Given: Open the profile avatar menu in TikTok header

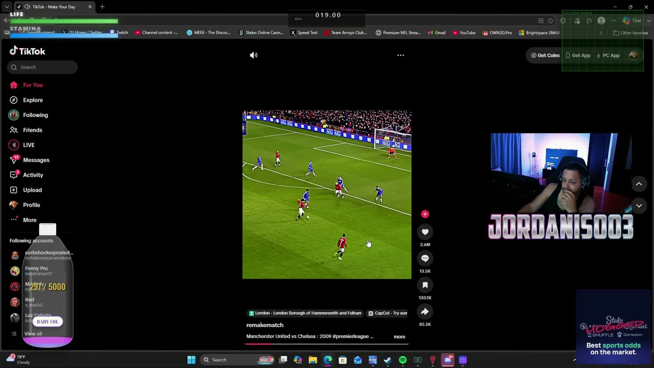Looking at the screenshot, I should click(634, 55).
